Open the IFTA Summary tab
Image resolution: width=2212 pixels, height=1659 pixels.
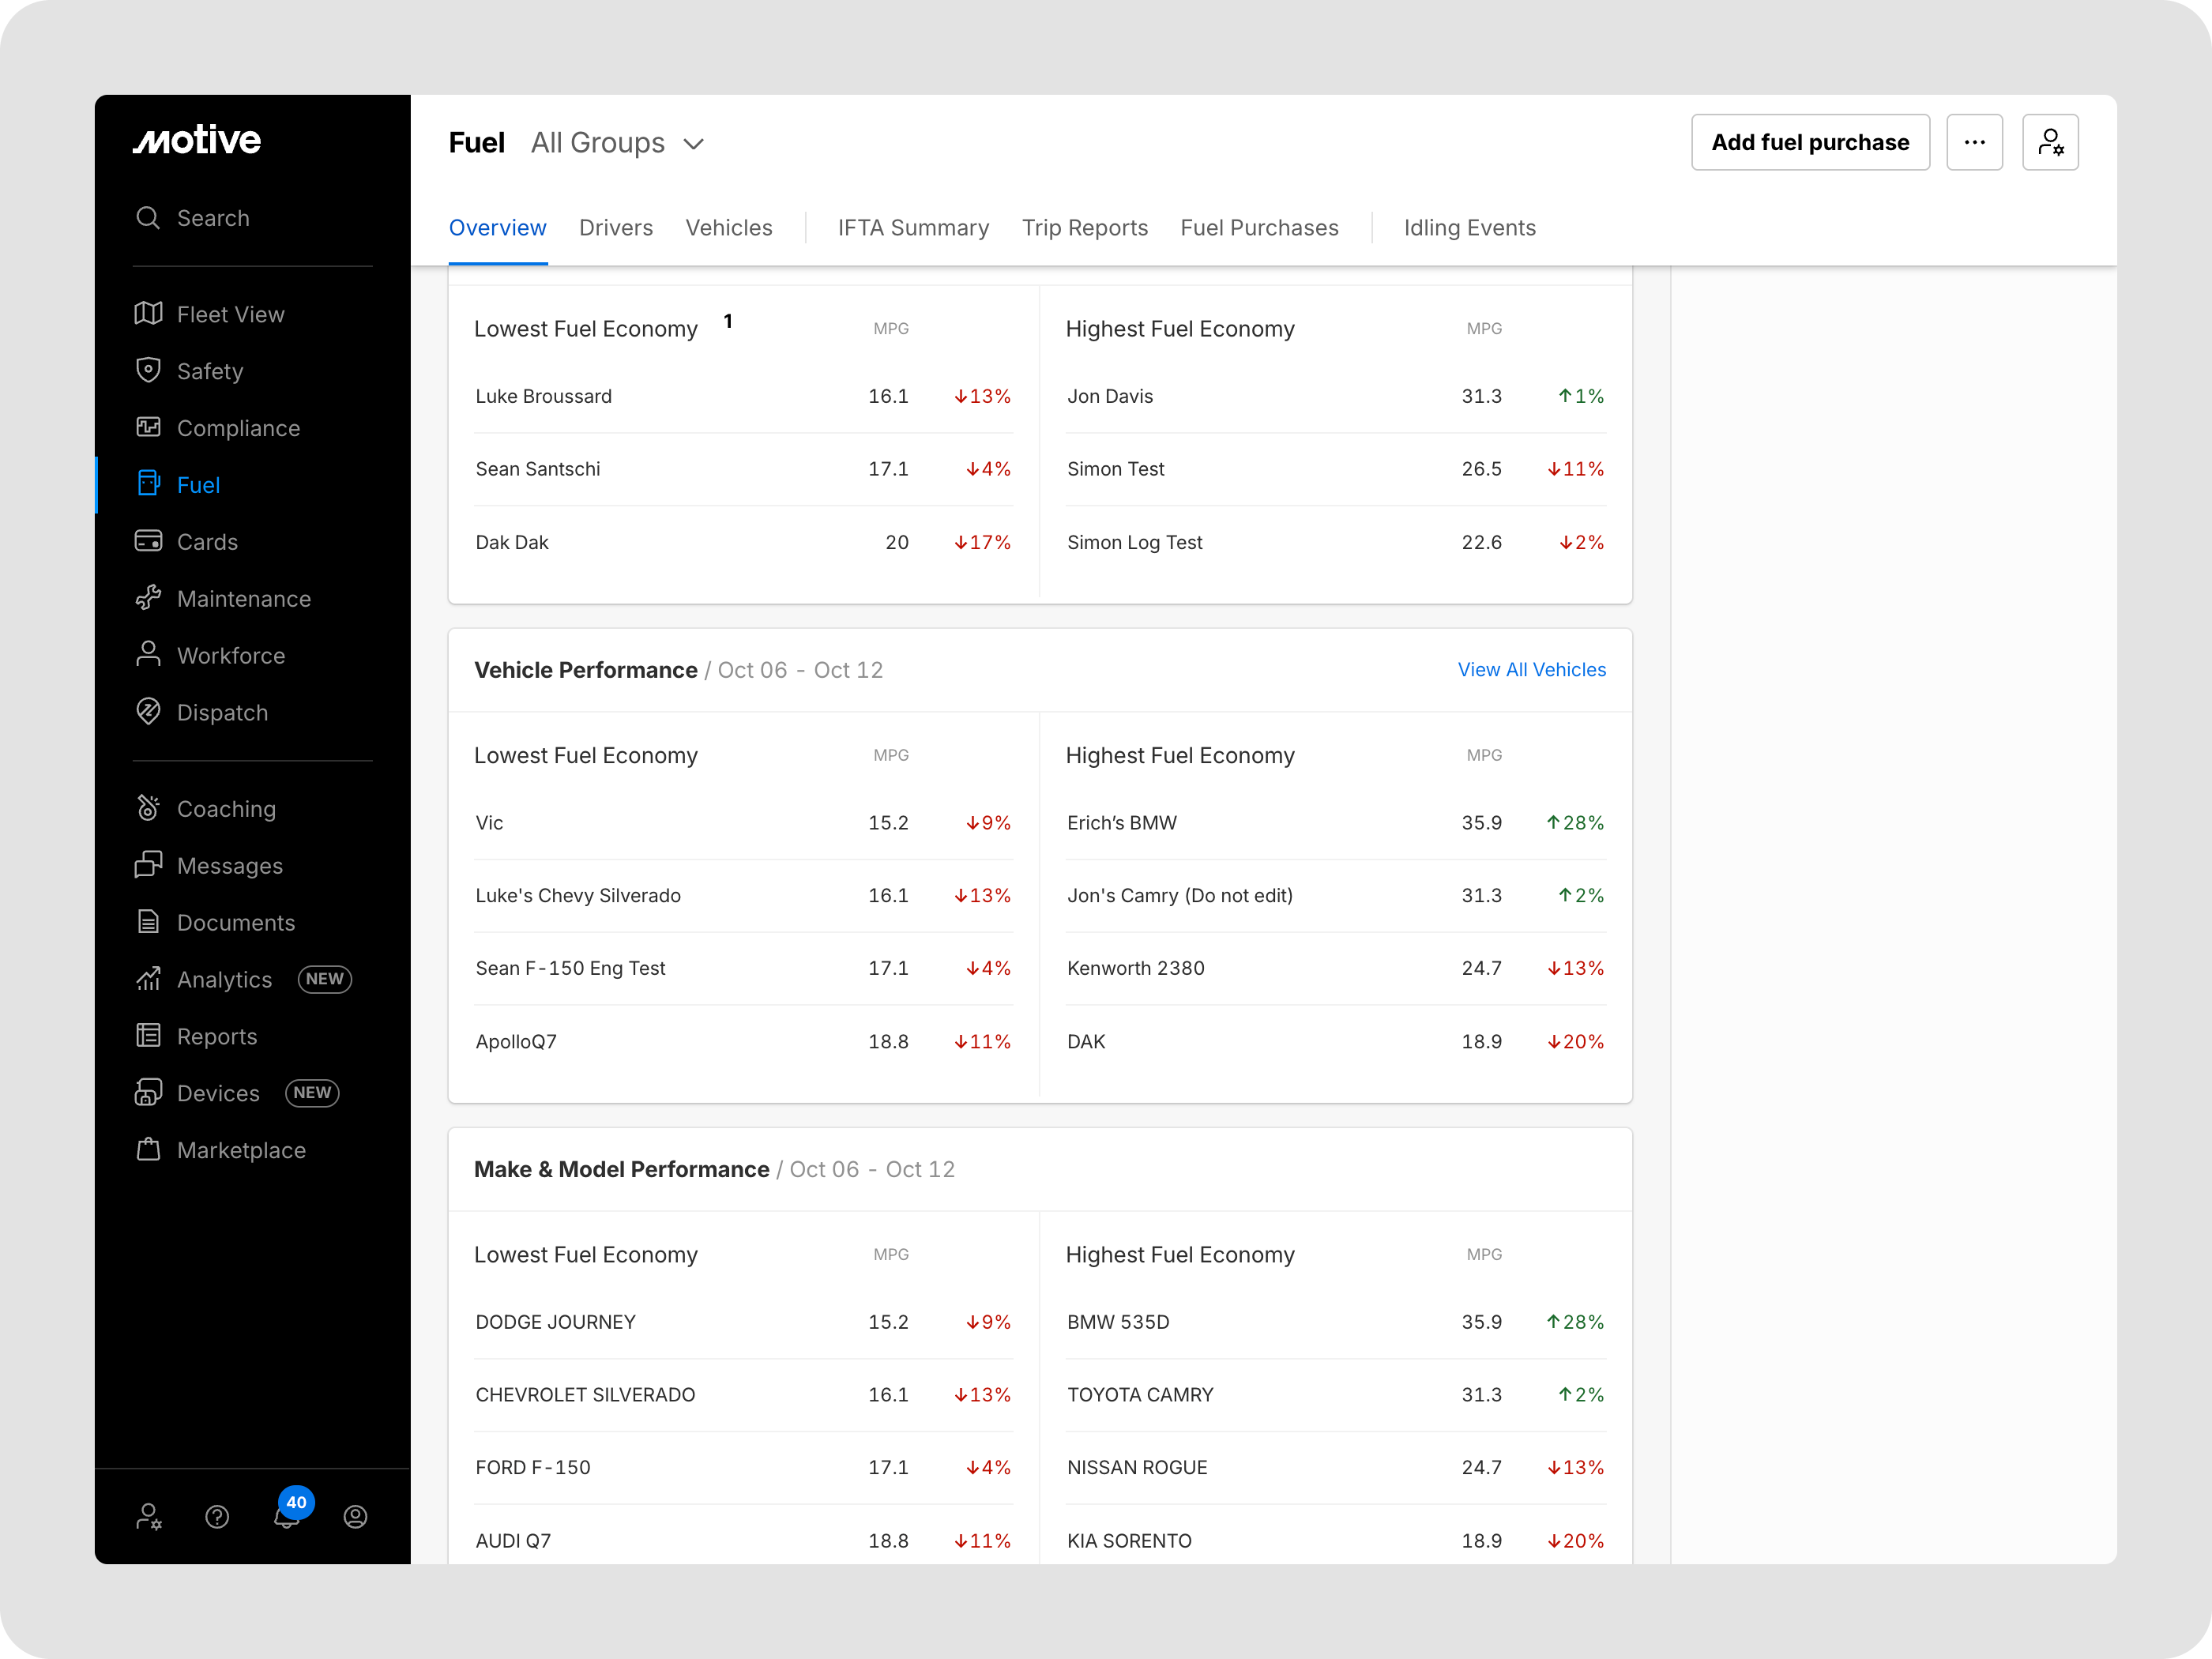click(912, 228)
